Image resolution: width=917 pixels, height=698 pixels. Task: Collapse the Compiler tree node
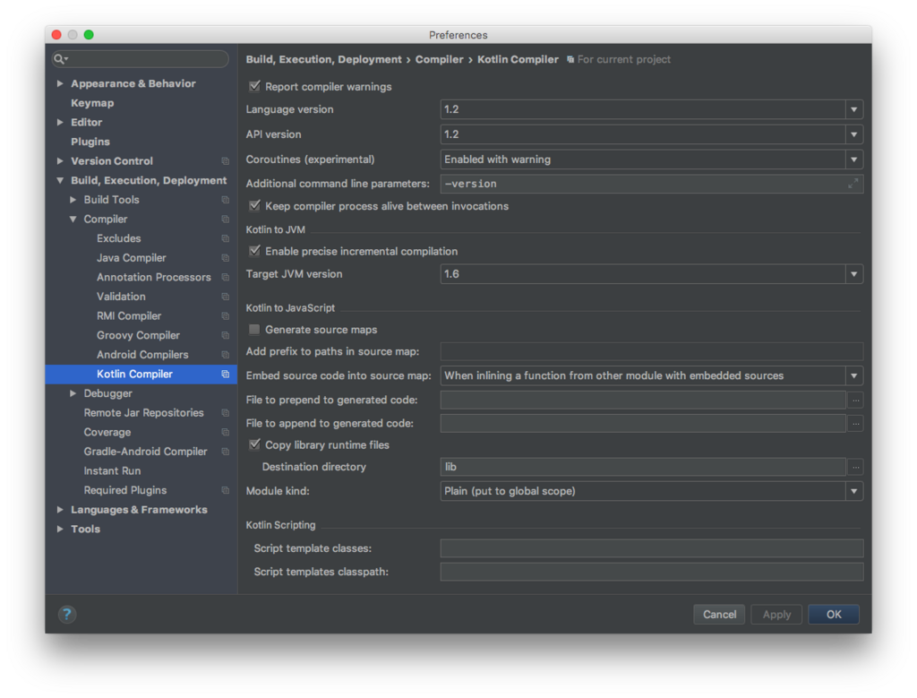[73, 219]
